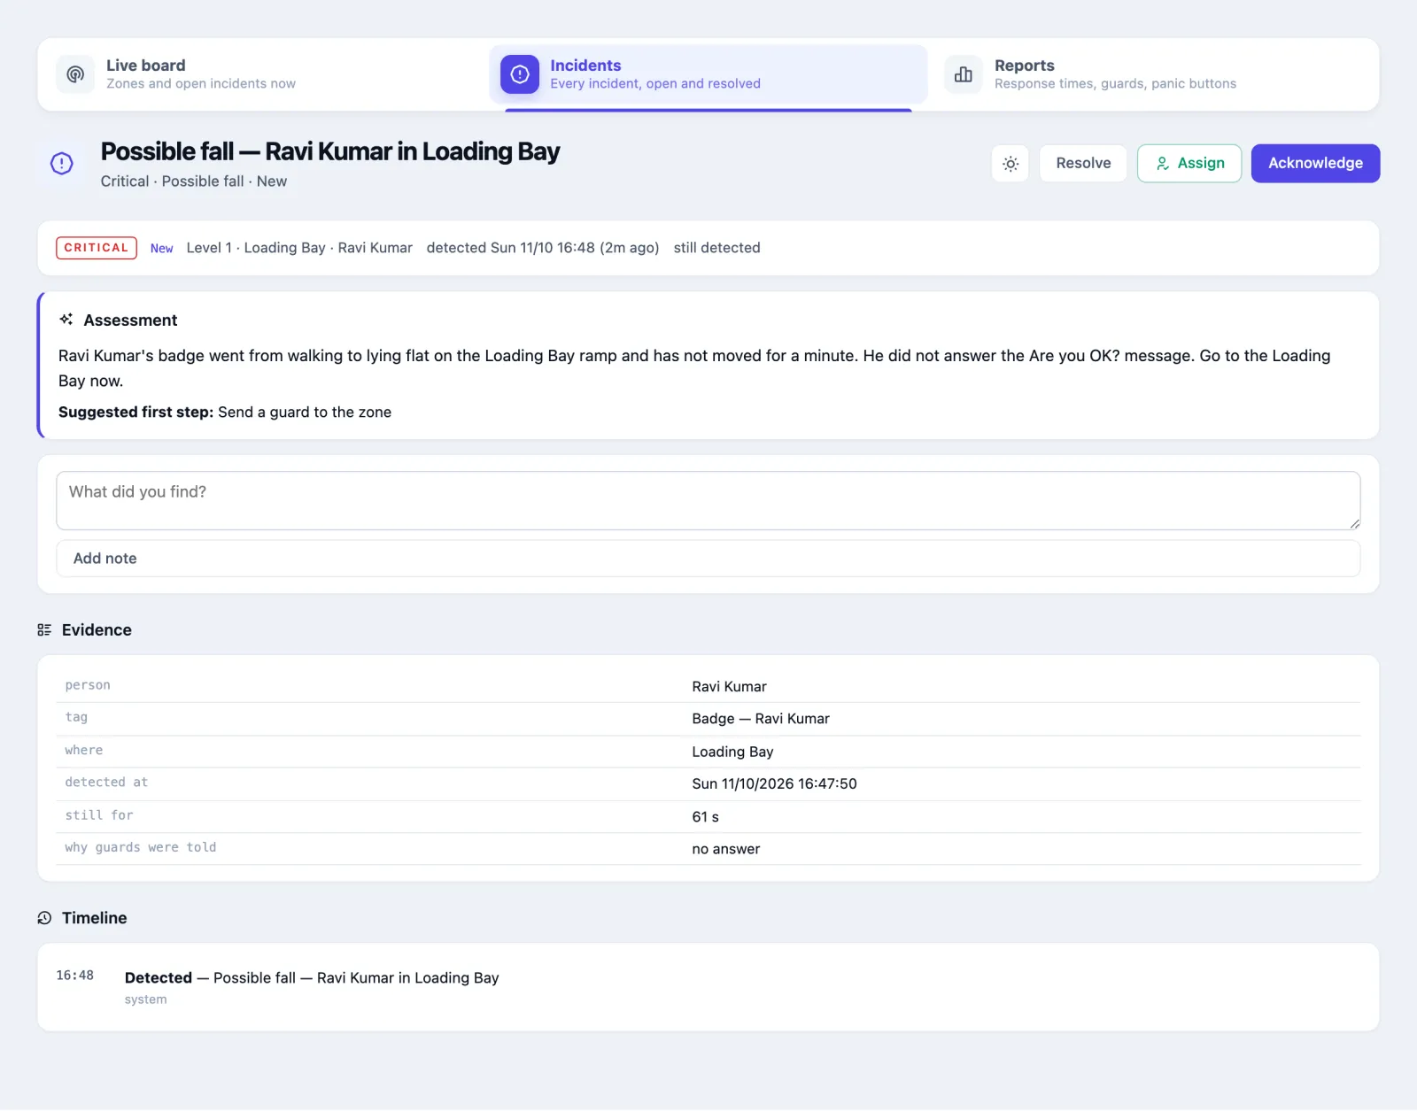Viewport: 1417px width, 1111px height.
Task: Click the timeline entry 'Detected — Possible fall'
Action: 312,978
